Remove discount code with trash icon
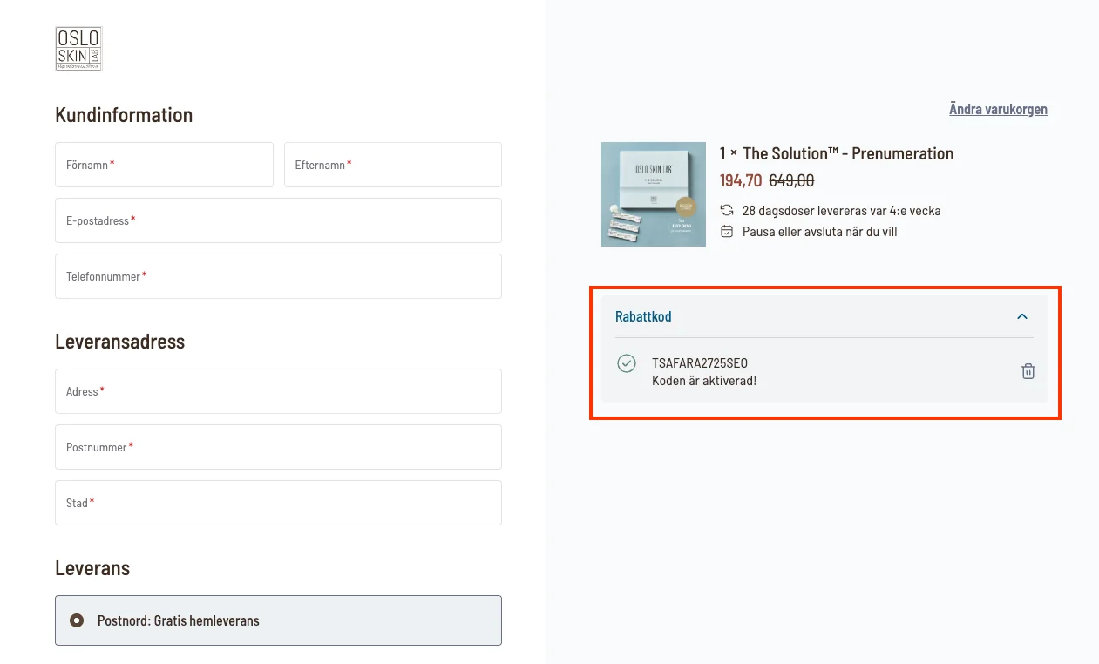Screen dimensions: 1099x664 1028,371
